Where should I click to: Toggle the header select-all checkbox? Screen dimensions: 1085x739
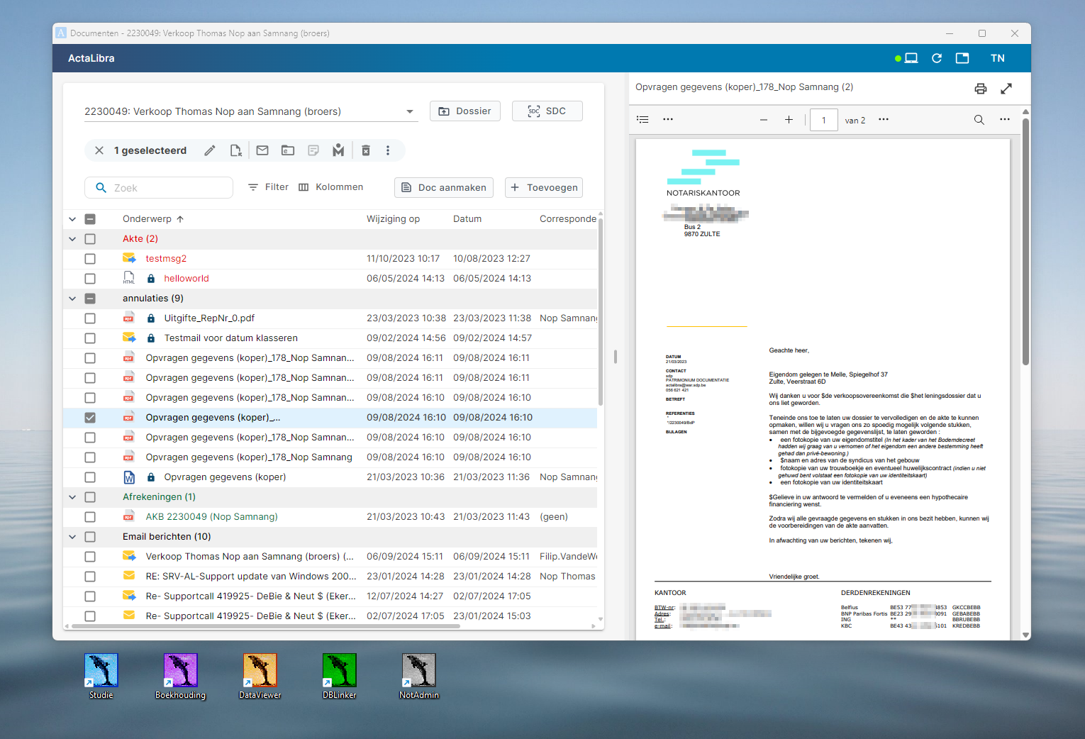pyautogui.click(x=90, y=219)
